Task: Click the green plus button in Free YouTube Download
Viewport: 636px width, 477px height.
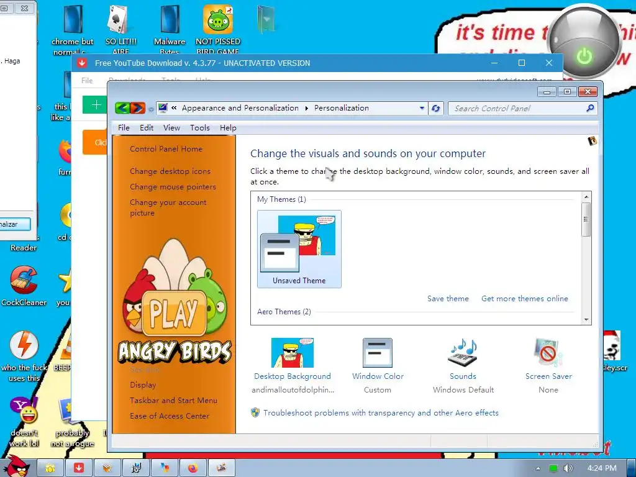Action: (96, 105)
